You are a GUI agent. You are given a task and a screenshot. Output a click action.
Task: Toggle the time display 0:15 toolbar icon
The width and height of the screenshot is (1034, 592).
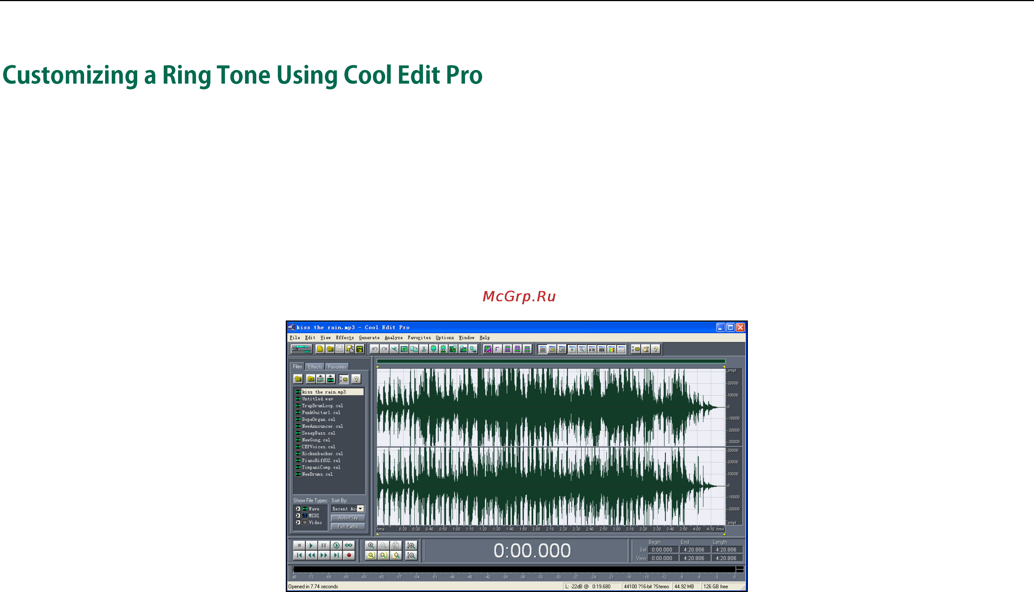[591, 349]
